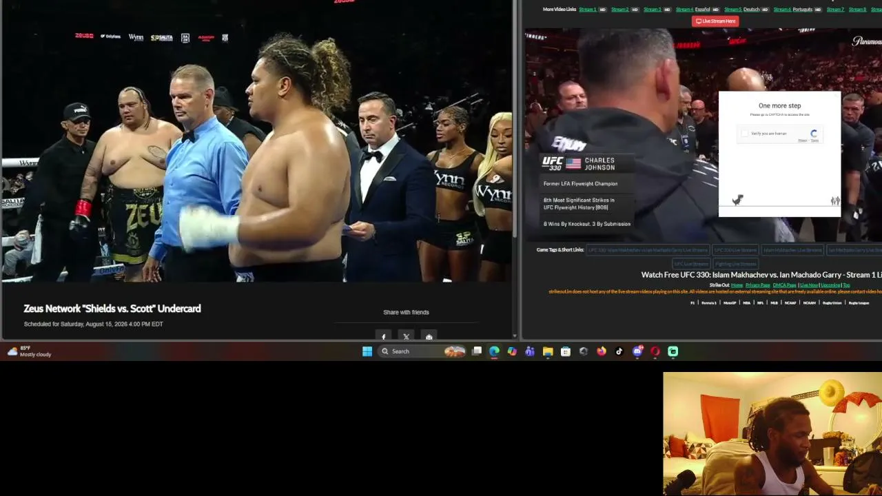Open the Live Now link
Screen dimensions: 882x496
808,285
